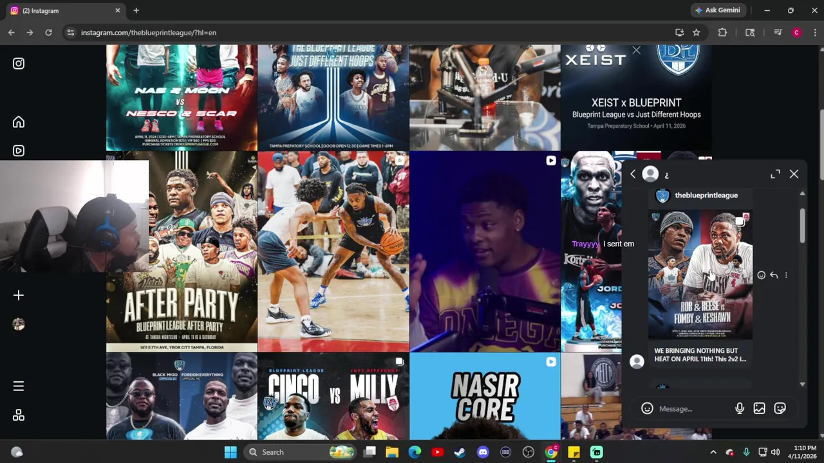824x463 pixels.
Task: Open a new browser tab
Action: [136, 10]
